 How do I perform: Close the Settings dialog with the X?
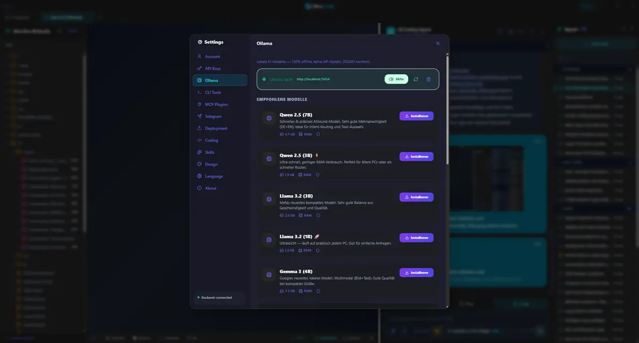pyautogui.click(x=438, y=43)
